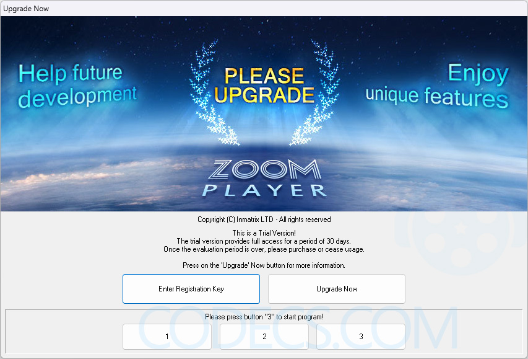
Task: Choose button 1 in the start panel
Action: pos(167,337)
